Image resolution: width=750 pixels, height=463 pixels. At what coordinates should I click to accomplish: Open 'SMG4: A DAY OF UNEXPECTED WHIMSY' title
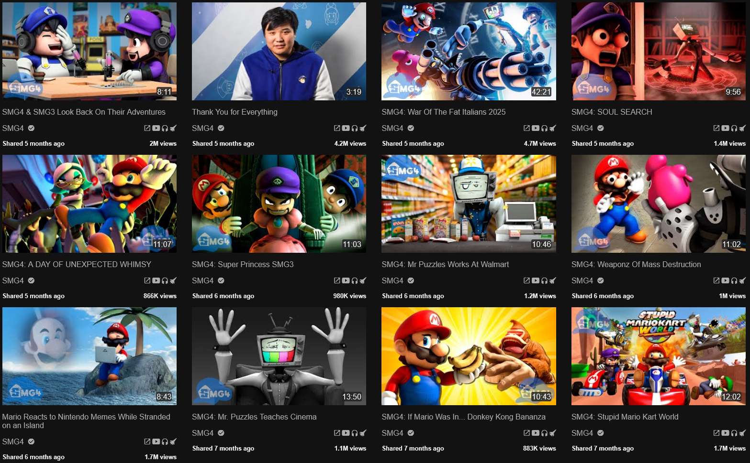(77, 264)
